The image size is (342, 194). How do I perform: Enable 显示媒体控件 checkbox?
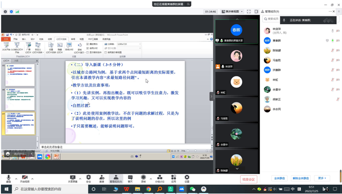coord(88,53)
